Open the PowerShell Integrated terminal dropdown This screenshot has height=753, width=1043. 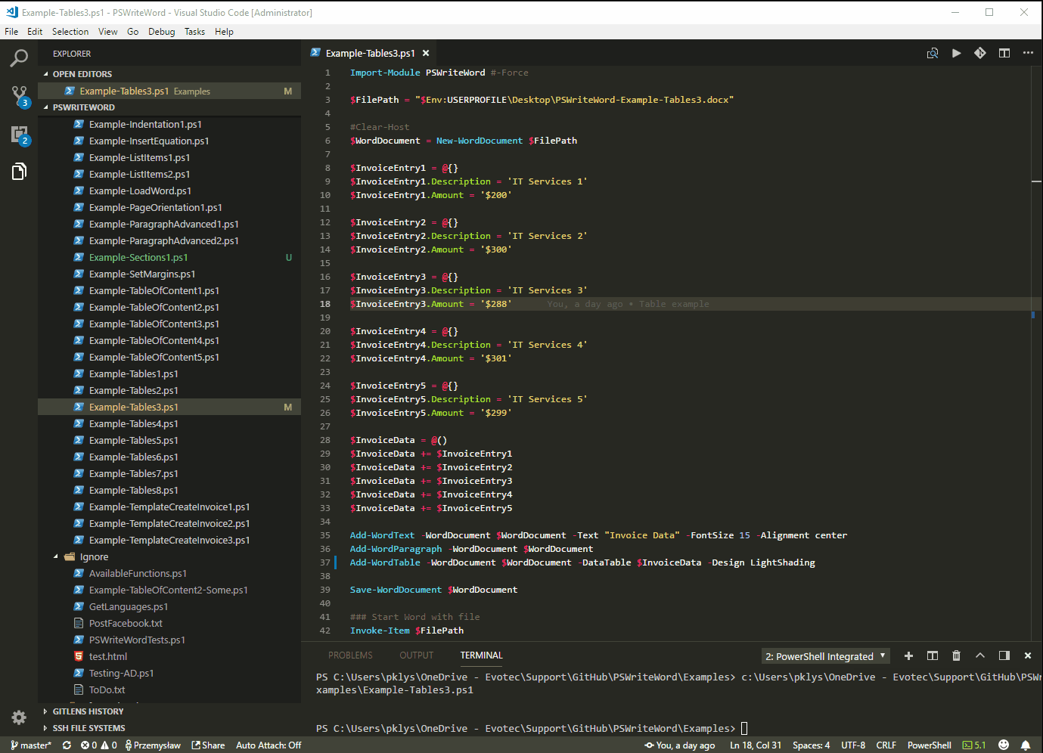click(825, 656)
